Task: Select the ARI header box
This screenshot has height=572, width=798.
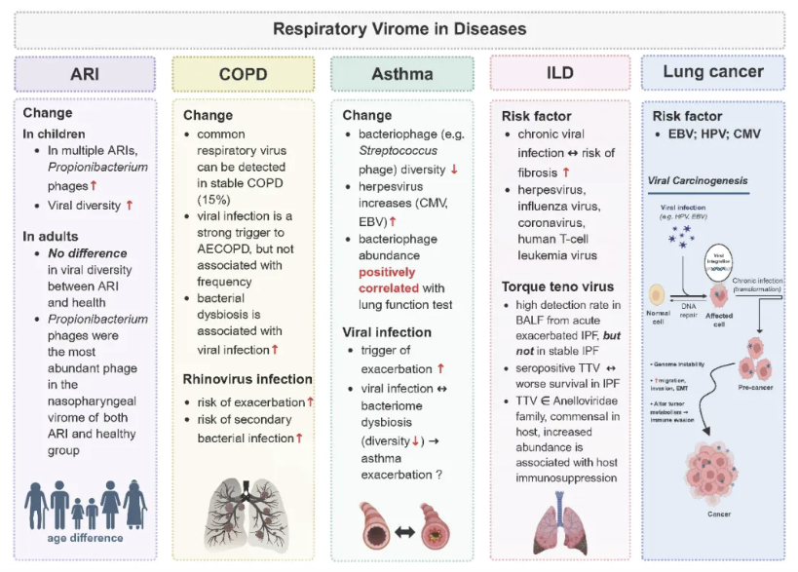Action: coord(85,74)
